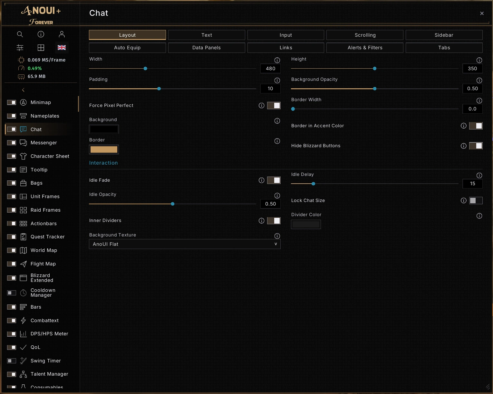Click the Idle Delay value field
Image resolution: width=493 pixels, height=394 pixels.
(x=472, y=184)
